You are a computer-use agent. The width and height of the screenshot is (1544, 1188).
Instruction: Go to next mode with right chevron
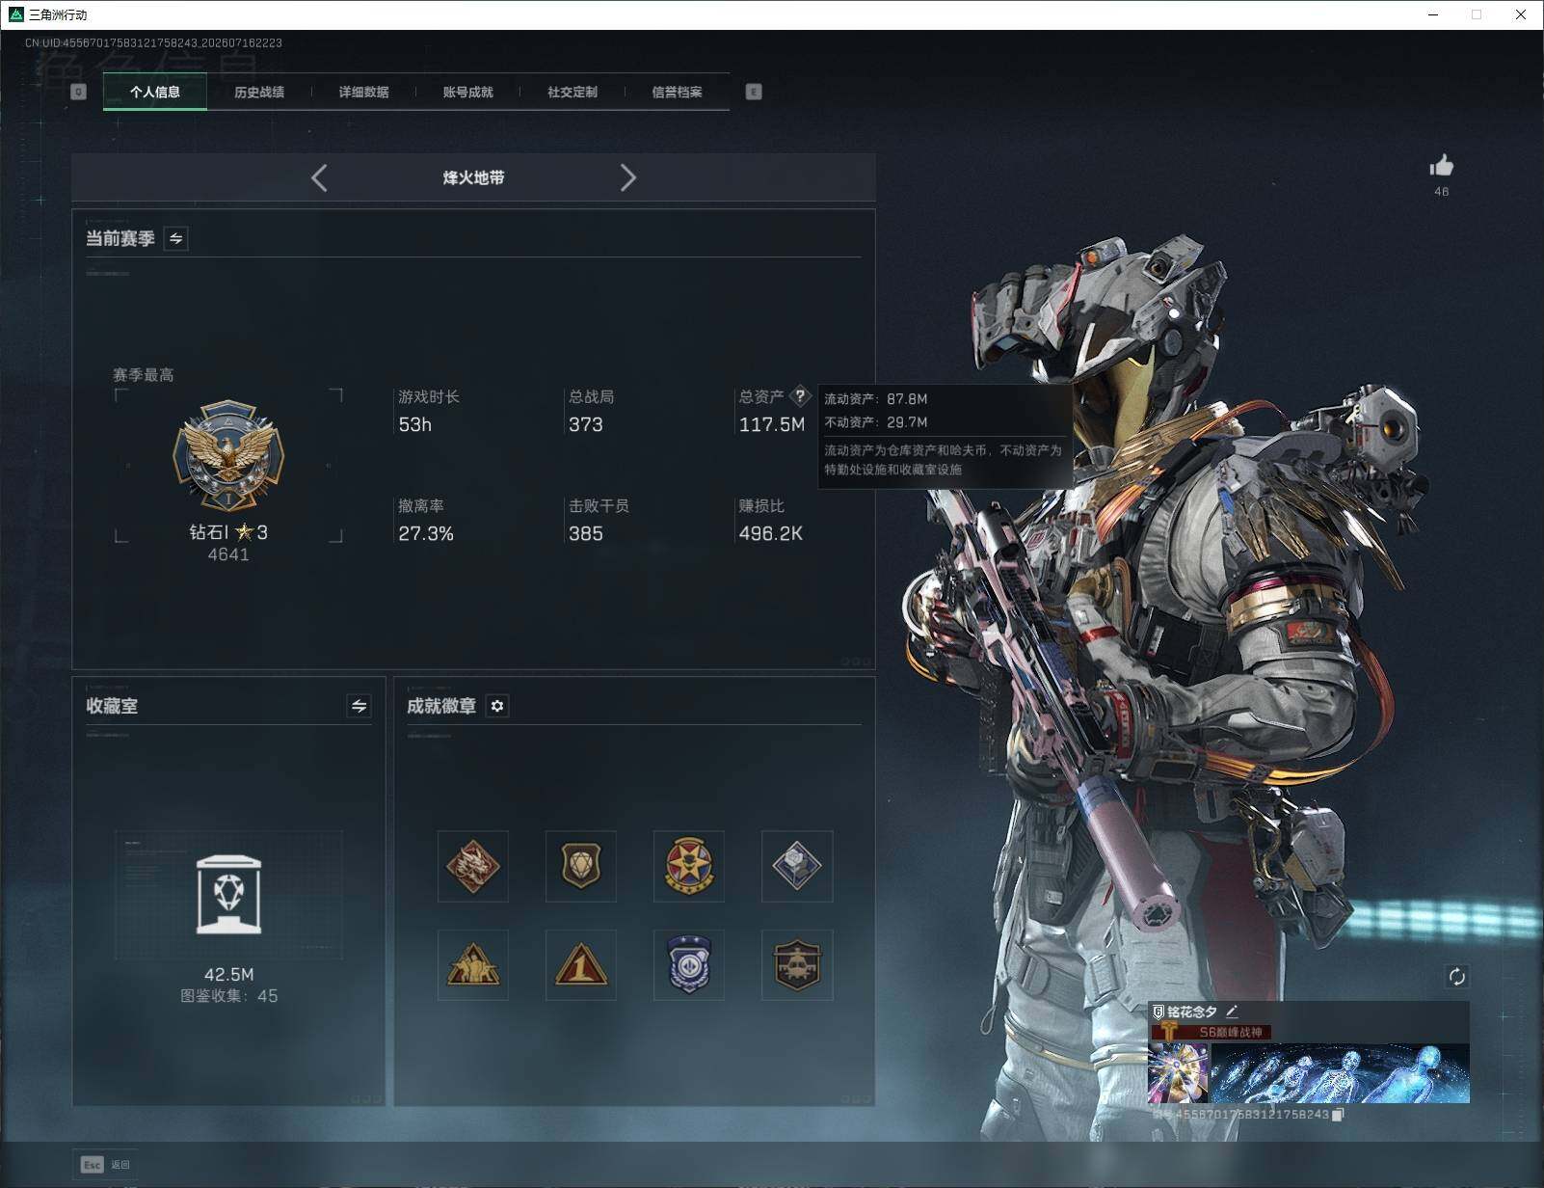[x=627, y=177]
